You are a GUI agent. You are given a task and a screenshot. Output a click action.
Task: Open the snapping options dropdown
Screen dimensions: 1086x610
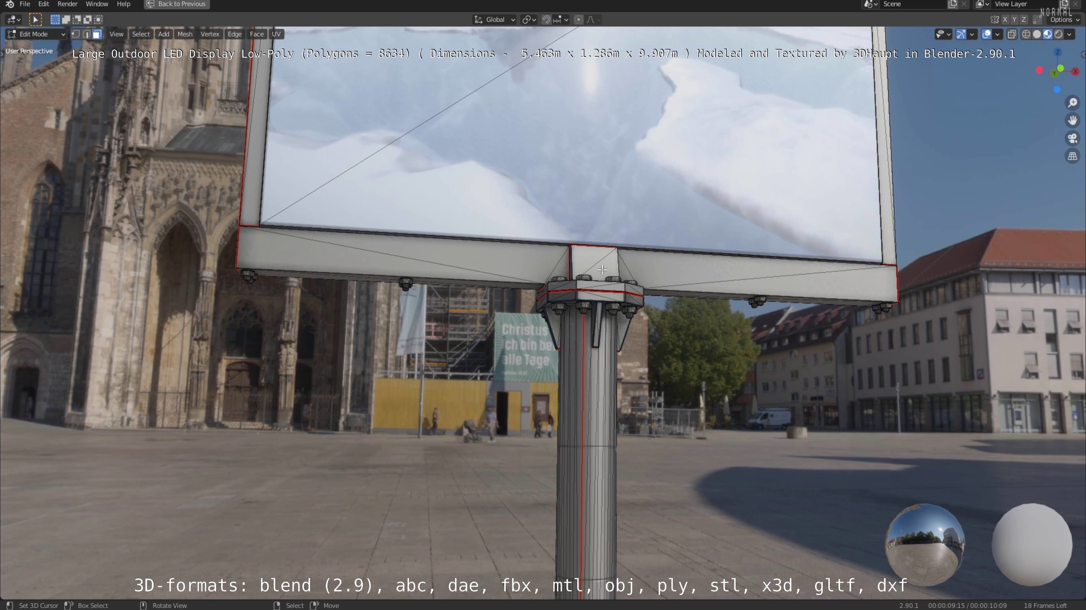coord(561,19)
